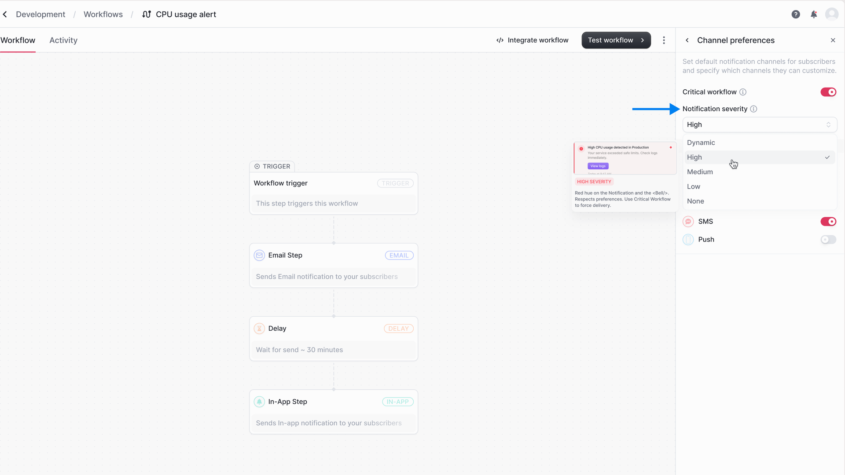Open the notifications bell icon
Screen dimensions: 845x475
814,14
